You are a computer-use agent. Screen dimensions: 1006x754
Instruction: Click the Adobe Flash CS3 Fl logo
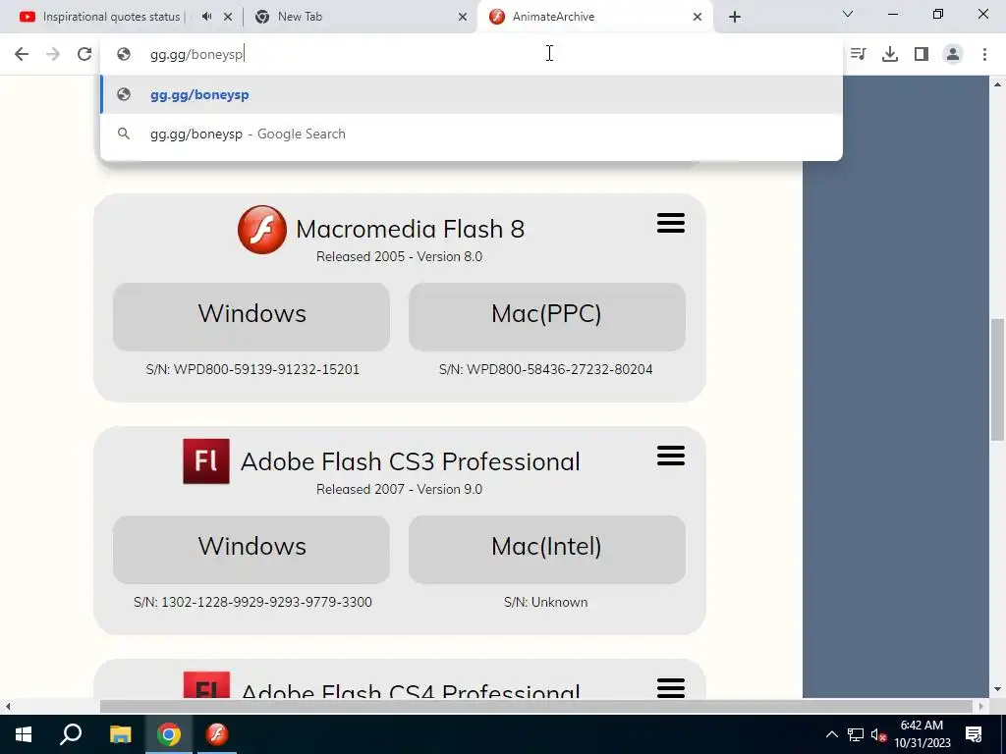coord(206,461)
